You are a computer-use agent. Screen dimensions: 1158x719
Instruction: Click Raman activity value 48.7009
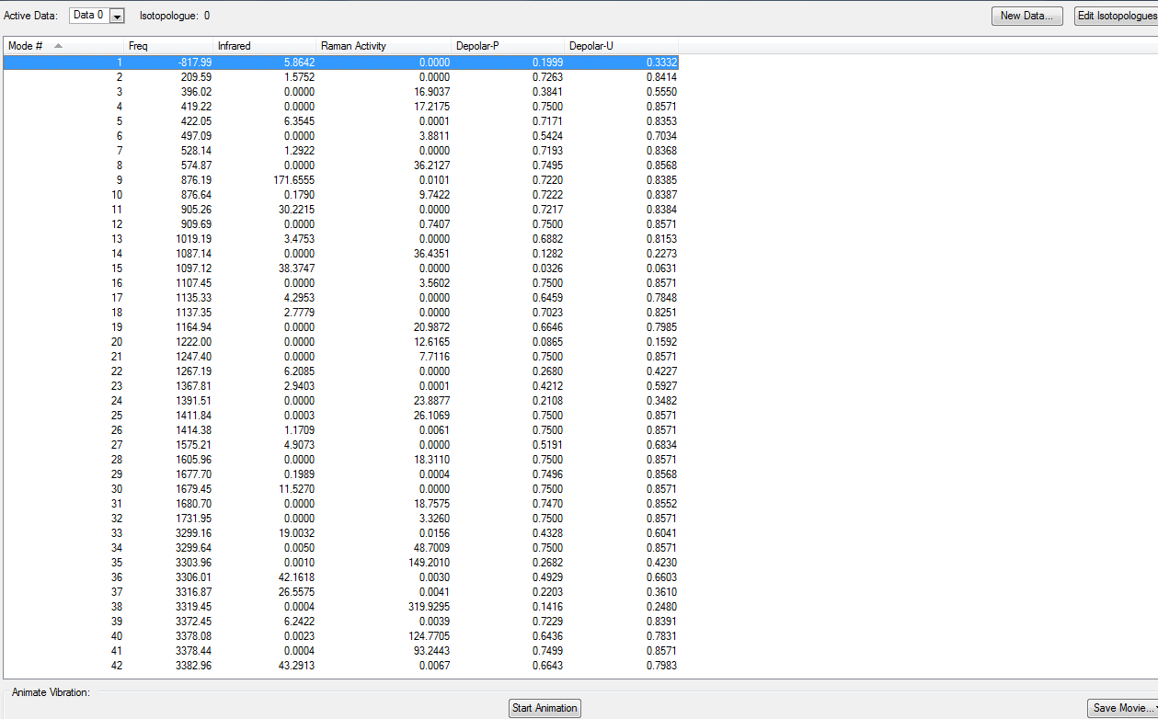[x=432, y=548]
